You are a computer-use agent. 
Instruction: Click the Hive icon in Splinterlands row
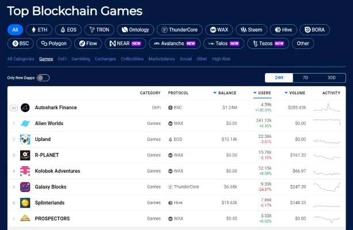[x=170, y=203]
